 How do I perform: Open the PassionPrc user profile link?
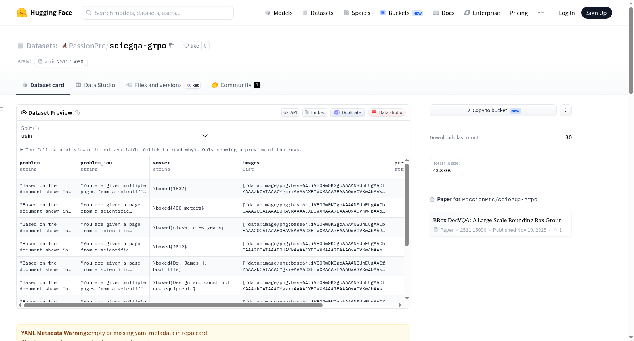87,46
